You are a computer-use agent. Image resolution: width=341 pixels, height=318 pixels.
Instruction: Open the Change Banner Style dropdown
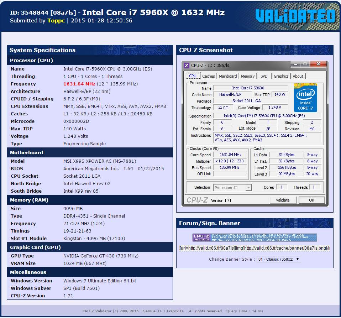point(279,259)
